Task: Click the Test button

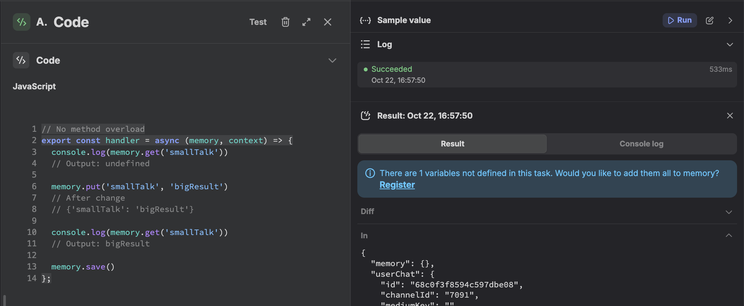Action: [x=258, y=22]
